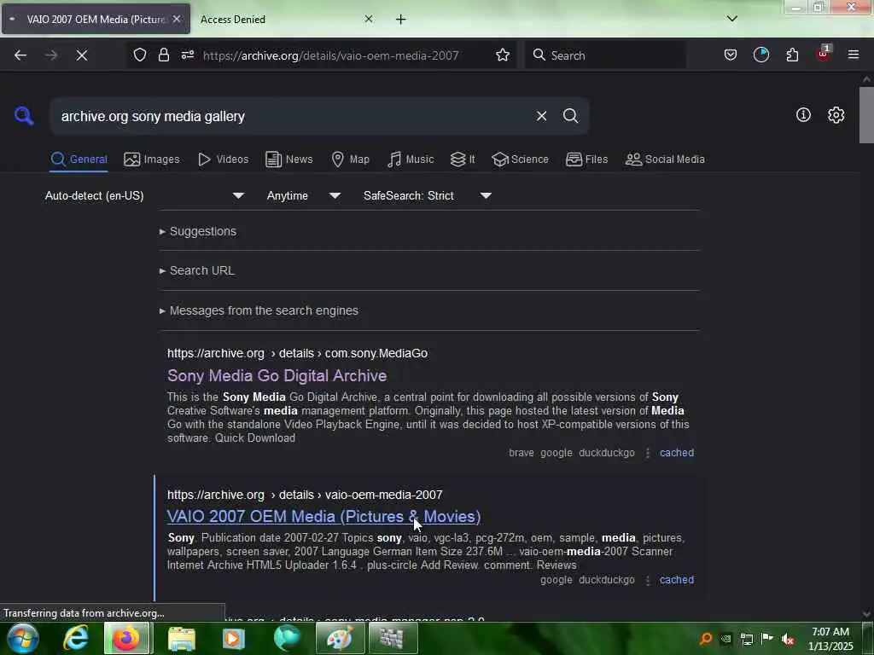Select the Music search category
This screenshot has width=874, height=655.
(411, 159)
